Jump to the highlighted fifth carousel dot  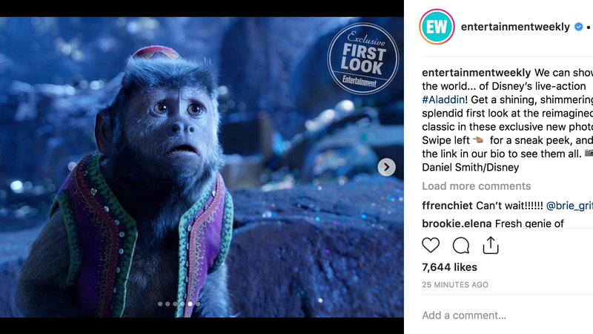[x=191, y=304]
